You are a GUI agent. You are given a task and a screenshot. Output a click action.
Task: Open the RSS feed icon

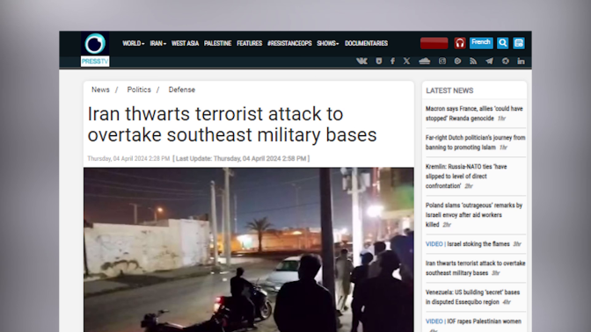click(x=473, y=61)
